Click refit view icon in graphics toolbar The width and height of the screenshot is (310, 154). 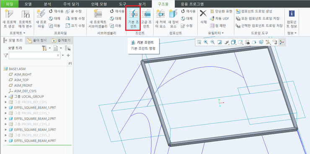[199, 42]
